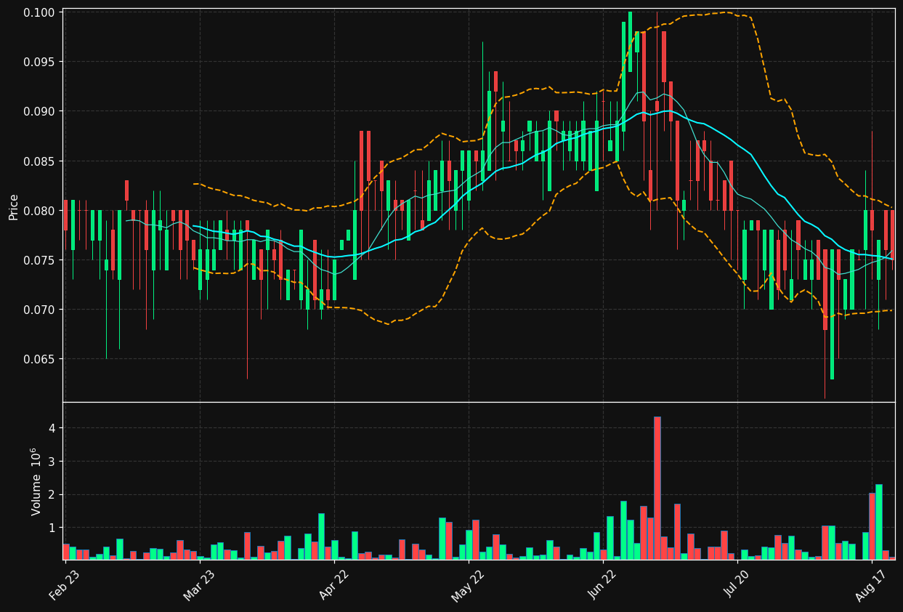The width and height of the screenshot is (903, 612).
Task: Click the 0.095 price axis label
Action: [39, 62]
